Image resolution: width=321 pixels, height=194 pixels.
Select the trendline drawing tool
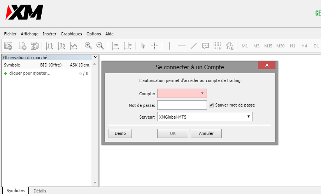193,46
